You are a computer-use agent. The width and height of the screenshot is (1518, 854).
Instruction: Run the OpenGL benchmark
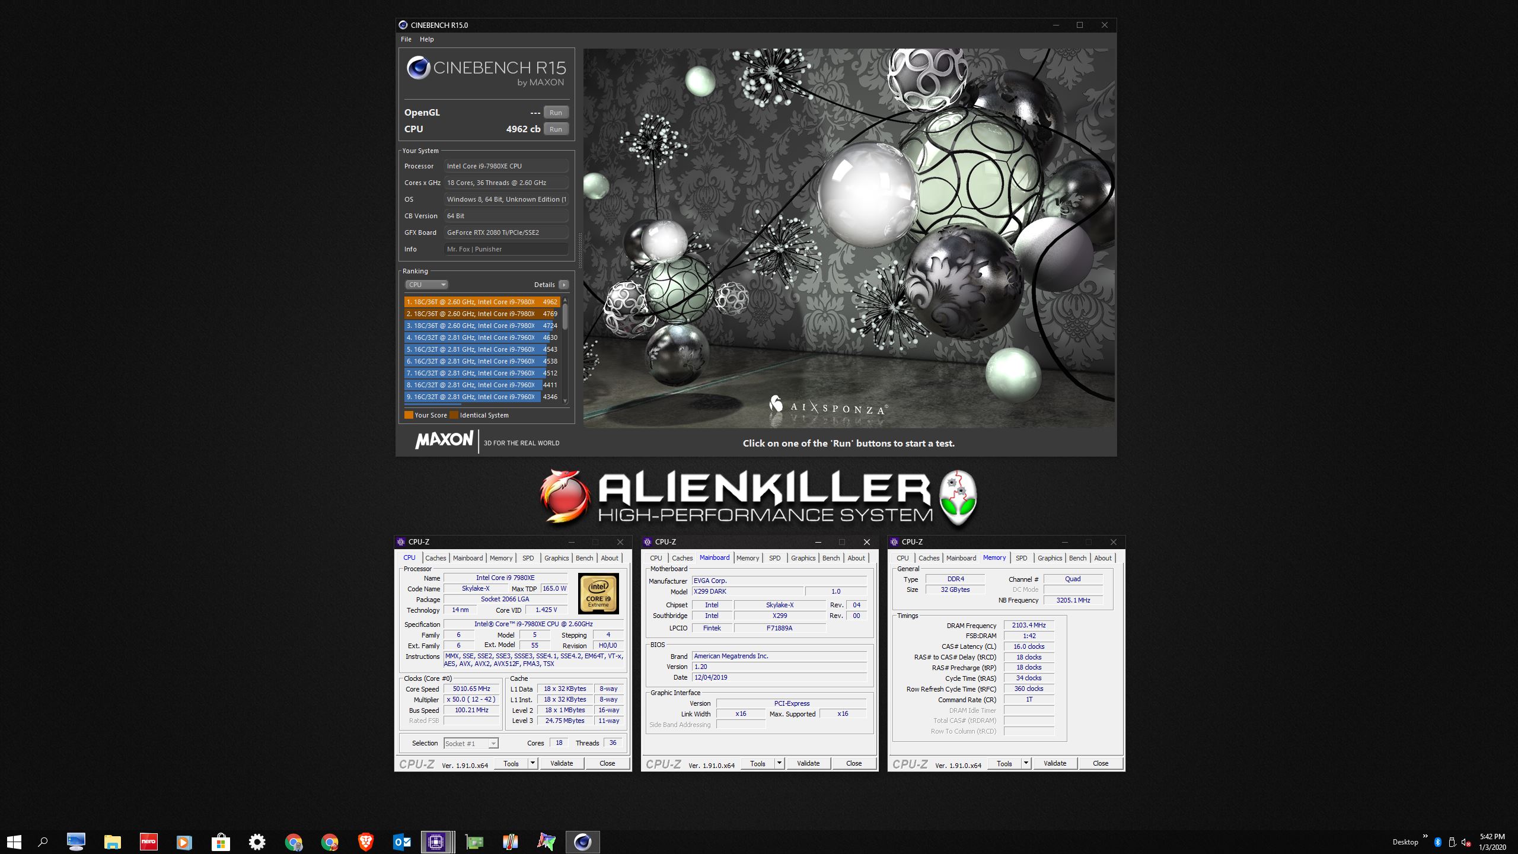coord(556,113)
